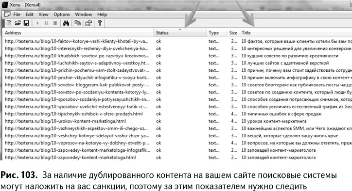The height and width of the screenshot is (191, 352).
Task: Open the Edit menu
Action: tap(29, 15)
